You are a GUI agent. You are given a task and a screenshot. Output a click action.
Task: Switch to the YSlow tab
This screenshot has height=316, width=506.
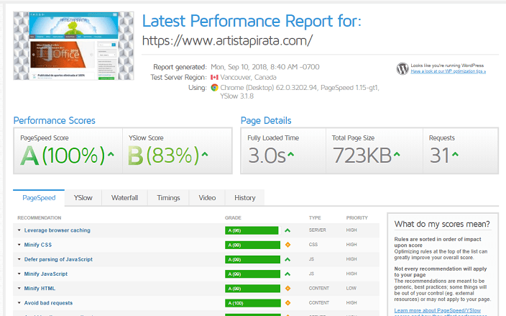click(x=83, y=198)
